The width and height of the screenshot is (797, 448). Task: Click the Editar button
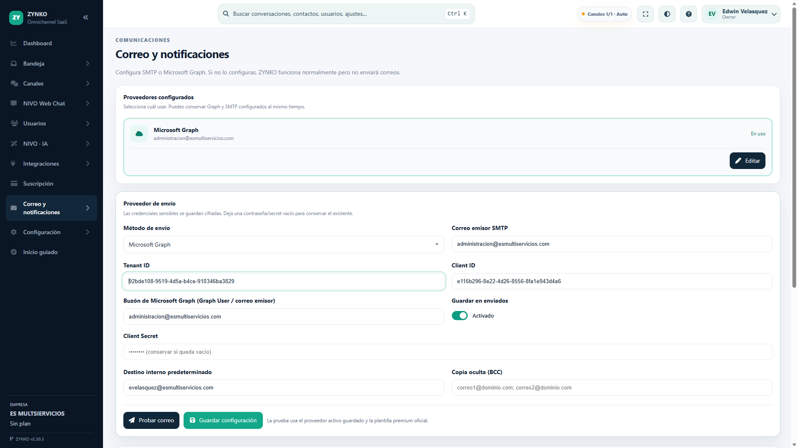(x=747, y=161)
